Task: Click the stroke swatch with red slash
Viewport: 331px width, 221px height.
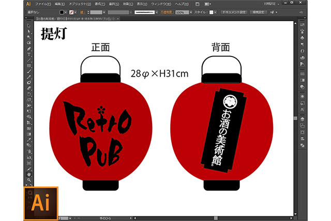Action: (71, 12)
